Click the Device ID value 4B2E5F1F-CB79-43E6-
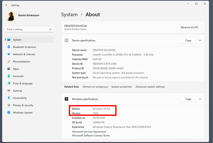This screenshot has width=213, height=143. tap(105, 64)
